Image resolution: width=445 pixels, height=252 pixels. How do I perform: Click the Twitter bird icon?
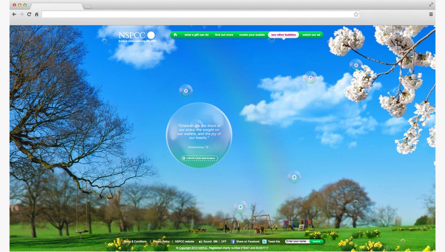point(264,242)
